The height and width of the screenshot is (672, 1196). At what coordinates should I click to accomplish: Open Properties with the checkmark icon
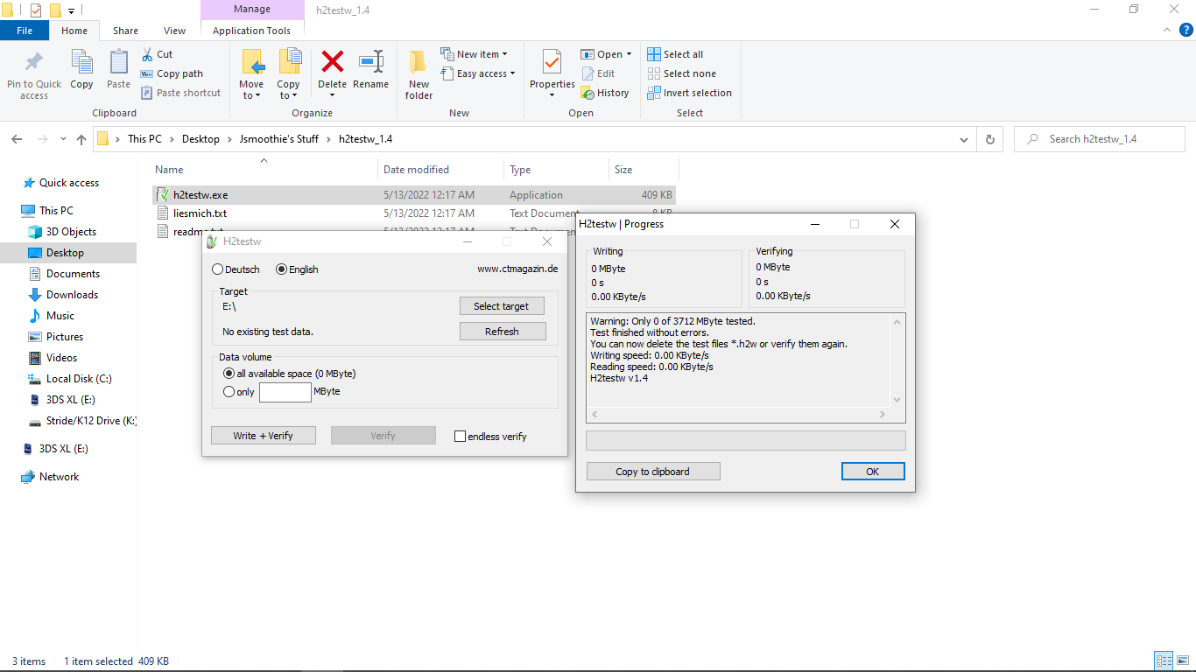click(x=552, y=62)
